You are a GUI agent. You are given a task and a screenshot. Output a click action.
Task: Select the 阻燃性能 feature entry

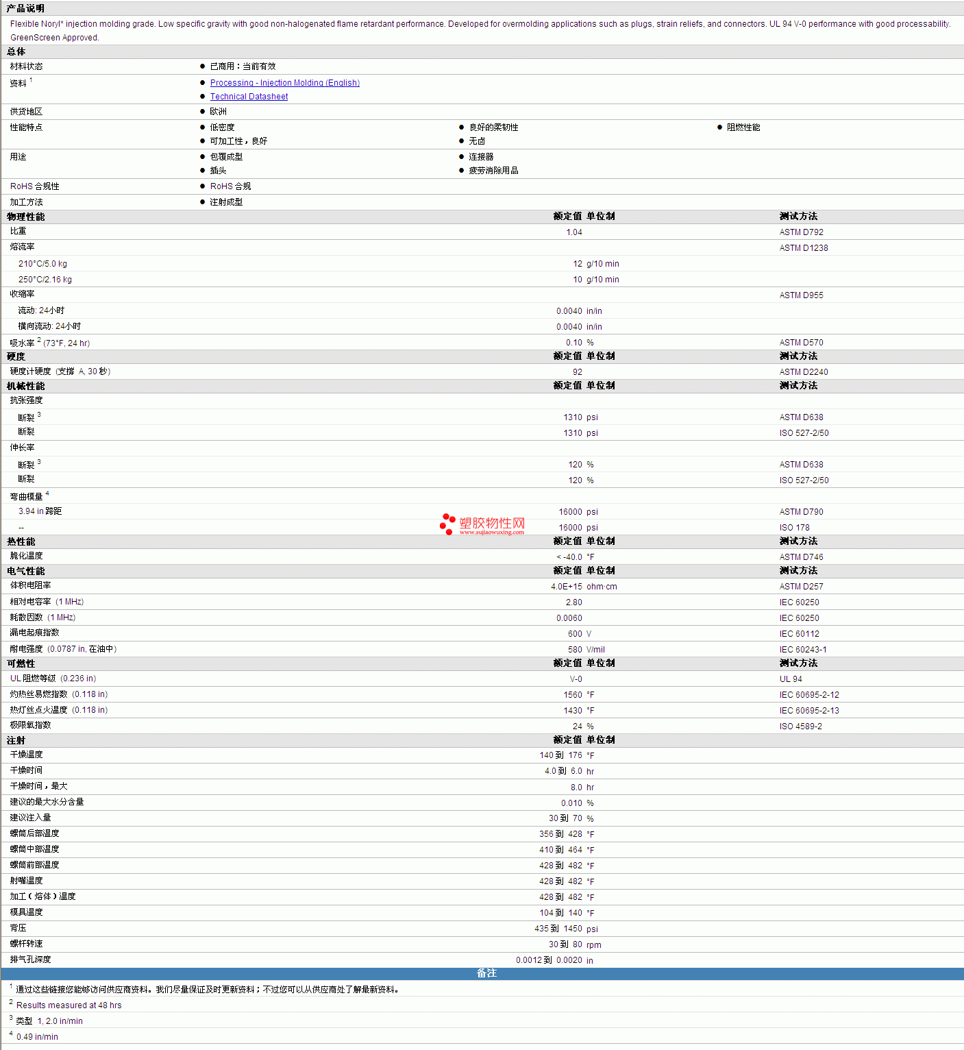pos(743,127)
